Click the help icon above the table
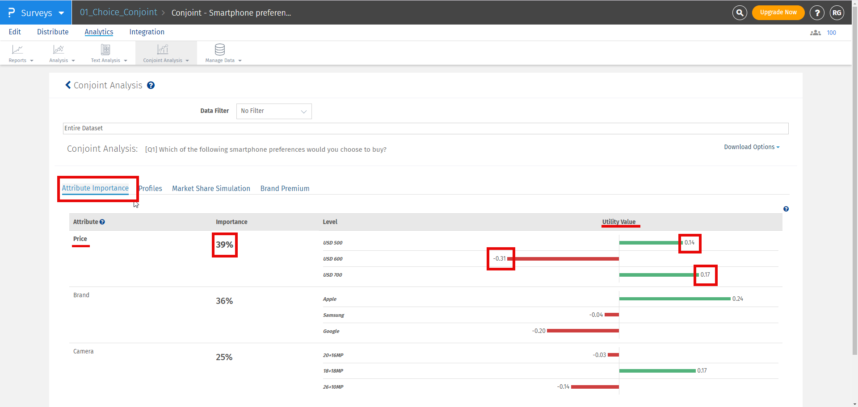The width and height of the screenshot is (858, 407). click(x=786, y=209)
